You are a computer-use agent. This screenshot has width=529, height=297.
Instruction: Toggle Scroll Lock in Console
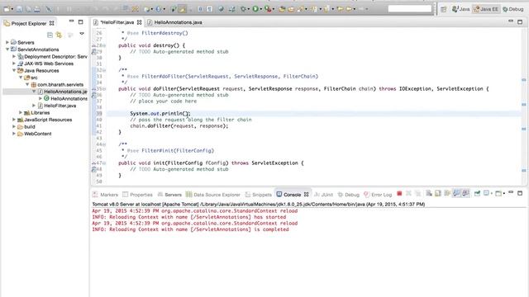pyautogui.click(x=438, y=194)
